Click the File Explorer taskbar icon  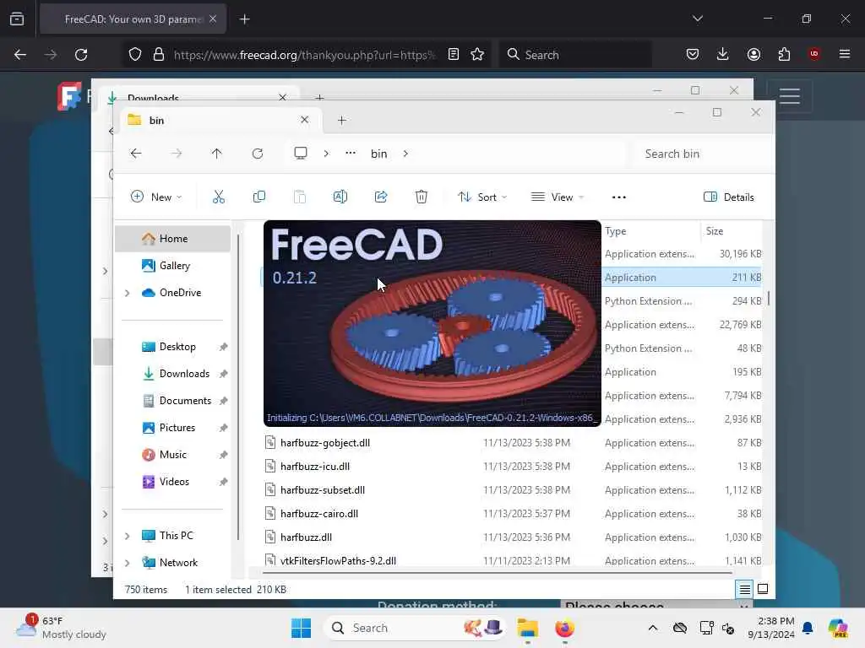[x=527, y=628]
